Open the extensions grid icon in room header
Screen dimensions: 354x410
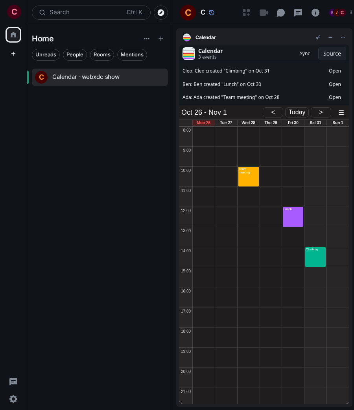[246, 13]
